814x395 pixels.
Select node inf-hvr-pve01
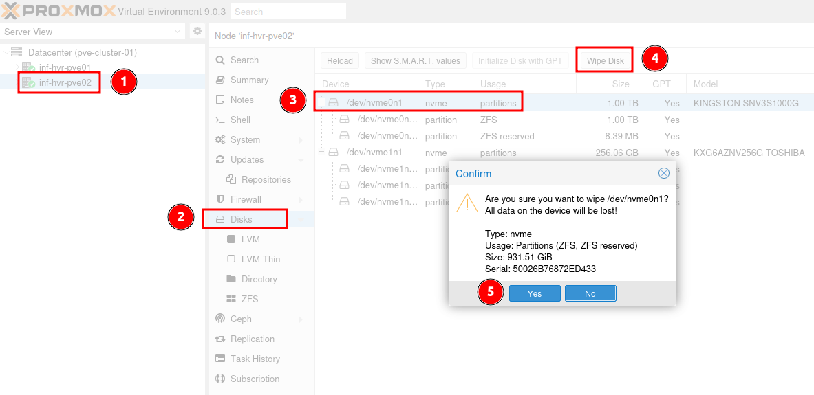point(65,67)
